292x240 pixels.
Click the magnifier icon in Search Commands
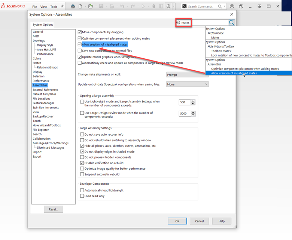[220, 6]
